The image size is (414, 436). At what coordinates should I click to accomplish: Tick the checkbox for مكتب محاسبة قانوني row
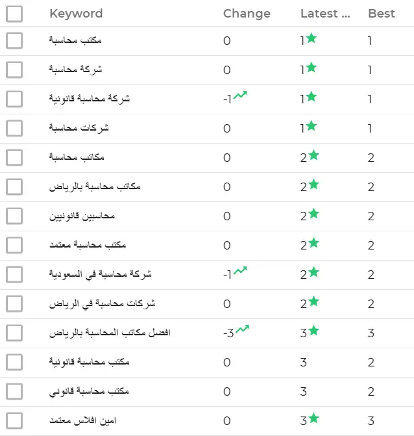[x=14, y=391]
